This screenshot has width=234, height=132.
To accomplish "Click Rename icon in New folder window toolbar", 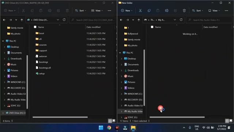I will coord(167,11).
